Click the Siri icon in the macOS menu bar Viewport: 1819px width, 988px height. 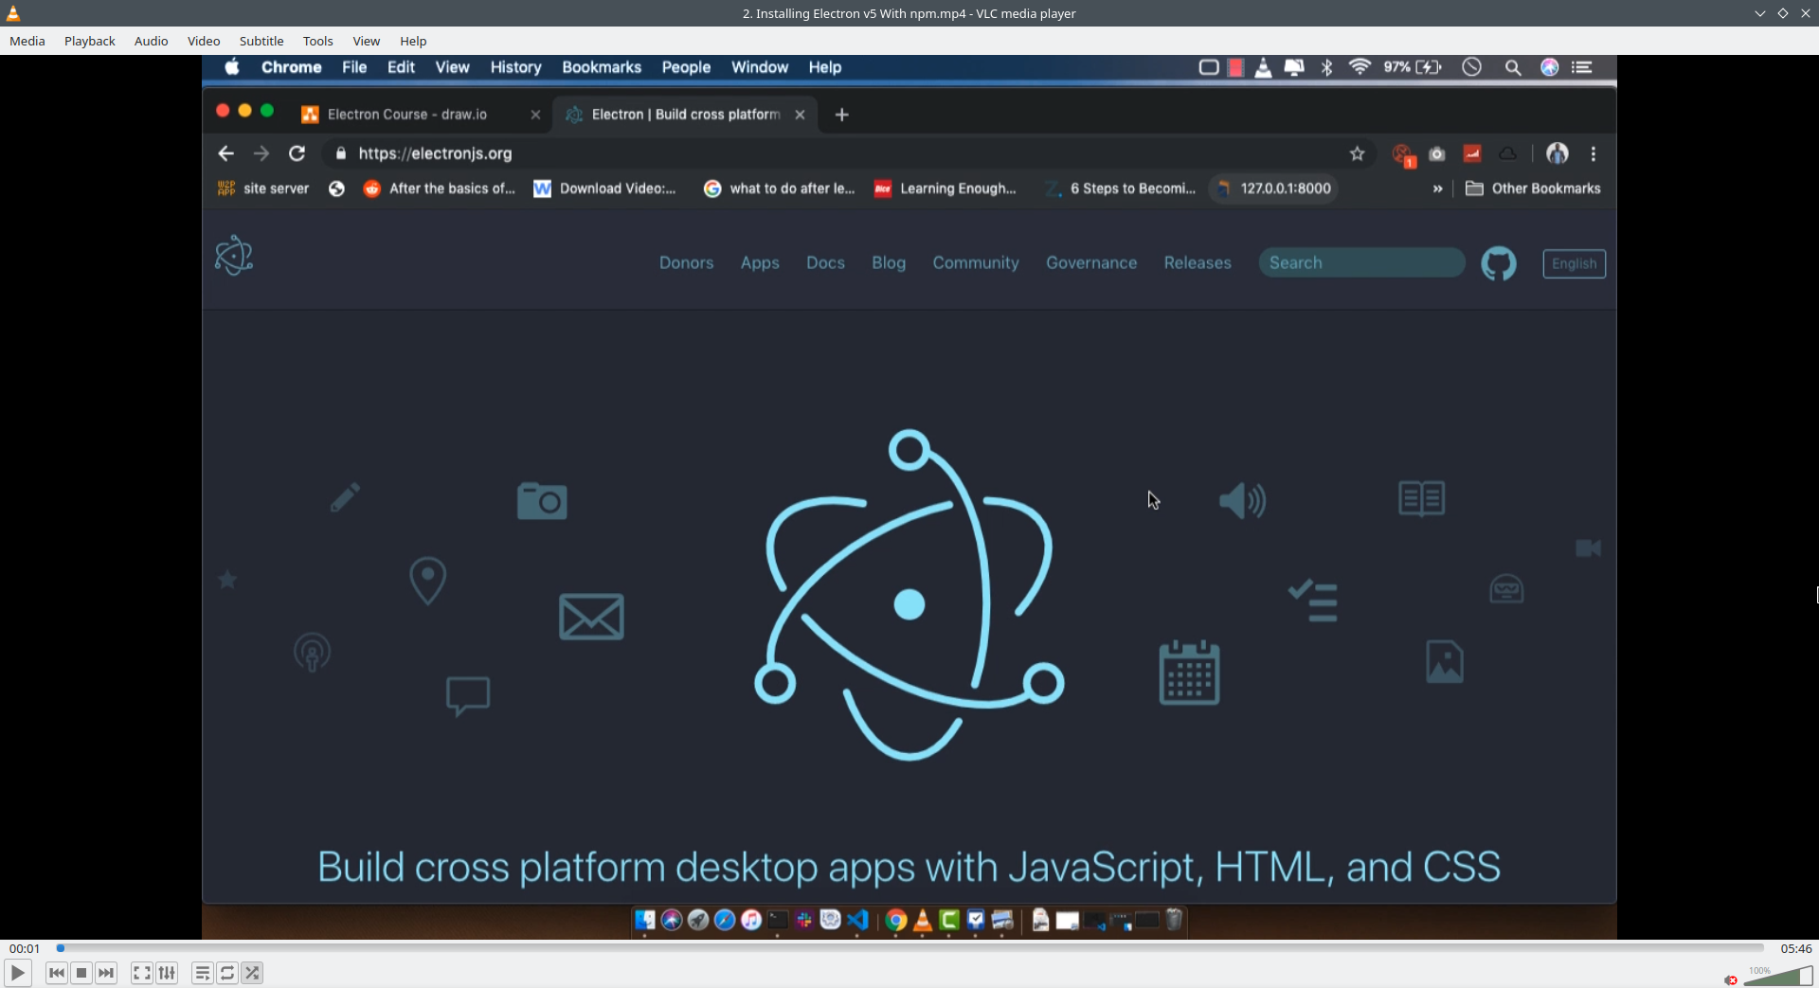[x=1550, y=67]
